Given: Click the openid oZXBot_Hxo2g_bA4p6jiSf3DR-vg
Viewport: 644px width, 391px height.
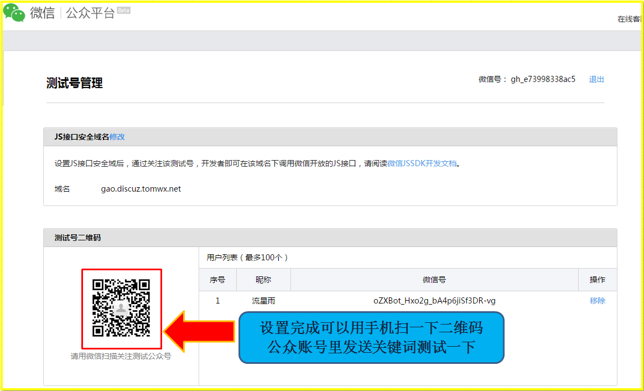Looking at the screenshot, I should [434, 301].
